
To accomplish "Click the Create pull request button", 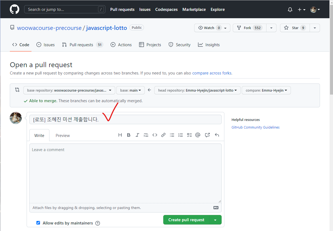I will pyautogui.click(x=186, y=220).
